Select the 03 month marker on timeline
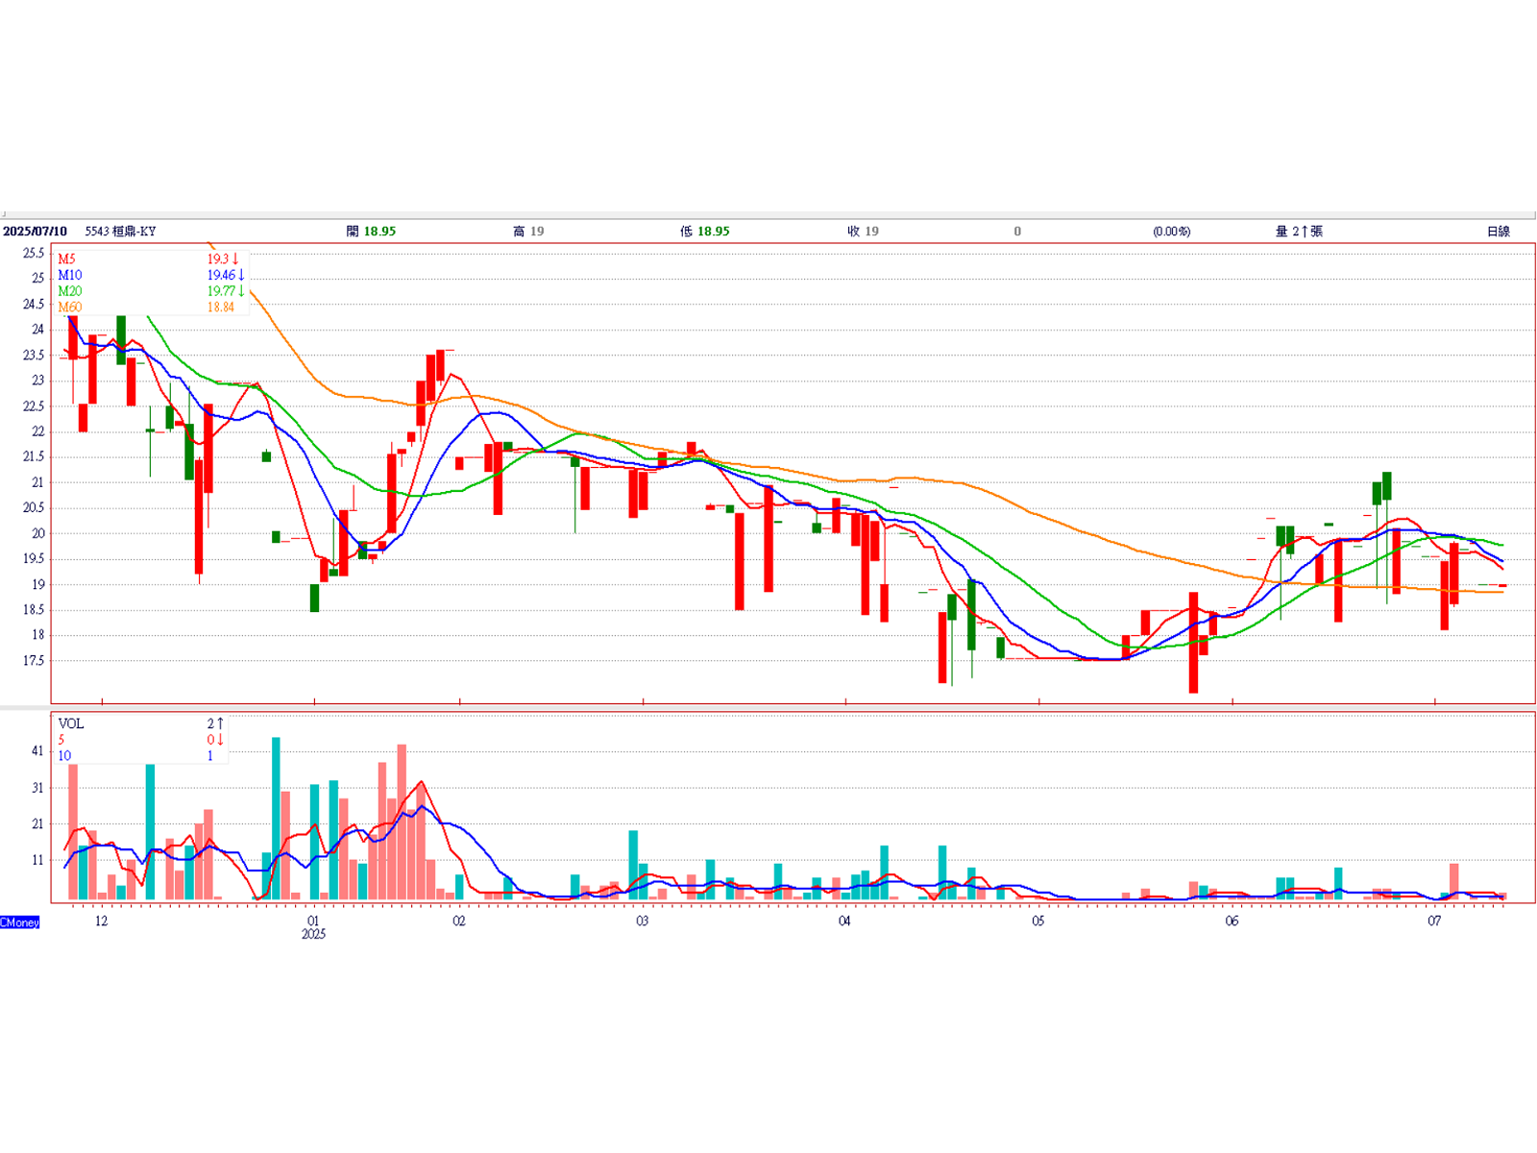The height and width of the screenshot is (1153, 1537). point(642,920)
